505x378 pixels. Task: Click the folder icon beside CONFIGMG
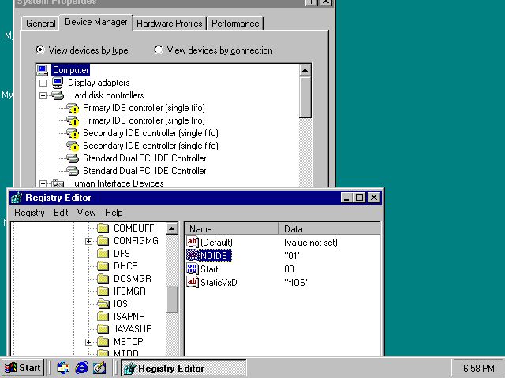pos(103,241)
